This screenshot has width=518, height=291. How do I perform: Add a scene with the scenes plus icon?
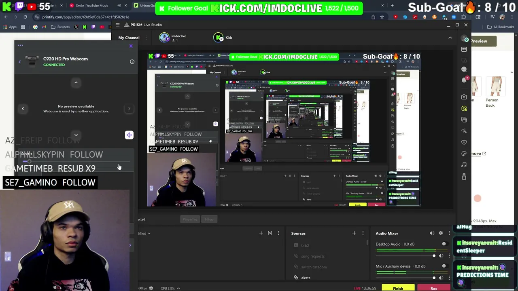click(x=261, y=233)
